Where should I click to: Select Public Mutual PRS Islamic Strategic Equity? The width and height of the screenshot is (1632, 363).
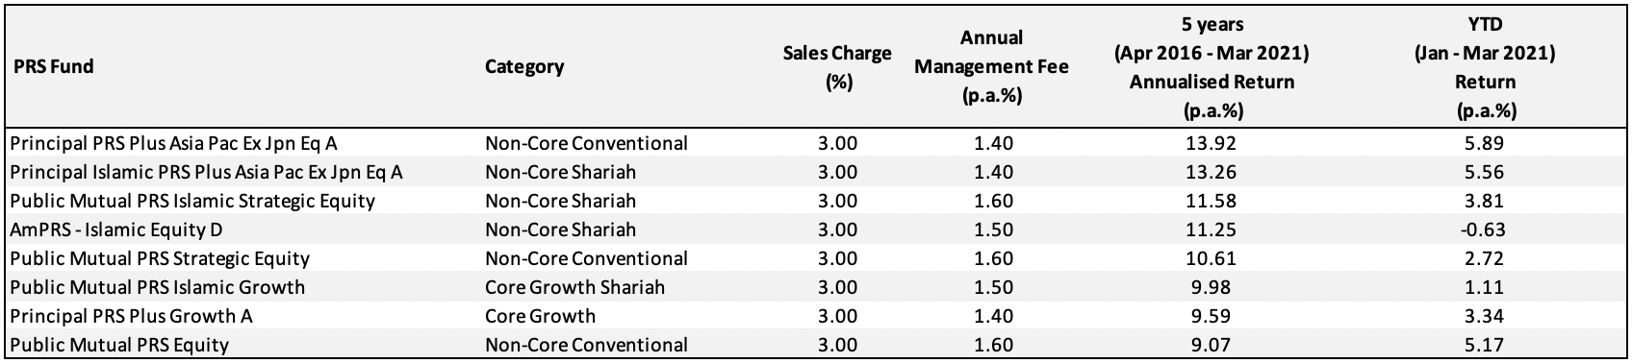(191, 202)
